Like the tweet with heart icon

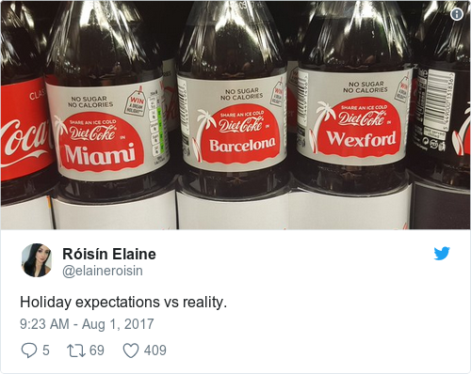tap(131, 351)
